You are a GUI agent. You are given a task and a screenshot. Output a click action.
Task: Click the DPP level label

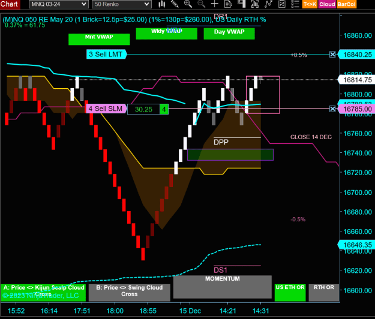[x=221, y=142]
